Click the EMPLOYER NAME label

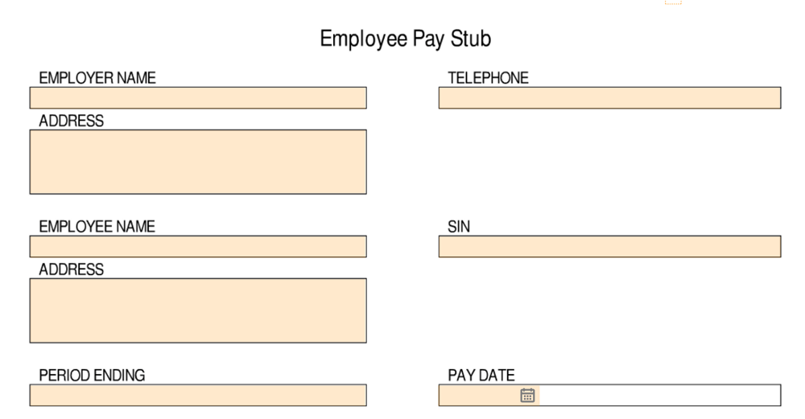point(97,78)
